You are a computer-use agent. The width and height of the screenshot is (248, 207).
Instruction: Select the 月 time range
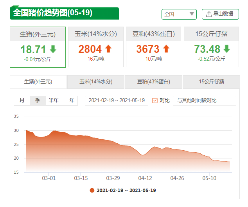click(x=22, y=101)
